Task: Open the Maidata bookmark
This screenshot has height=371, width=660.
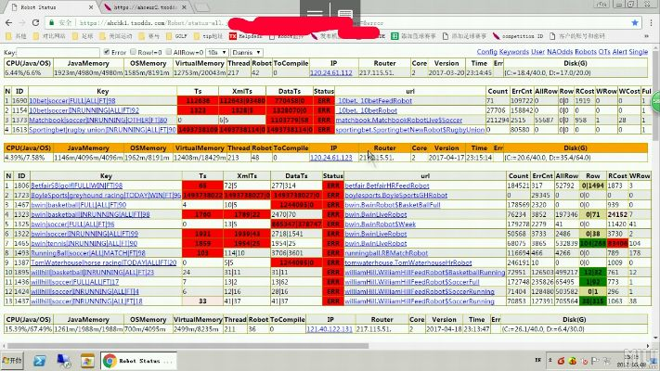Action: tap(245, 36)
